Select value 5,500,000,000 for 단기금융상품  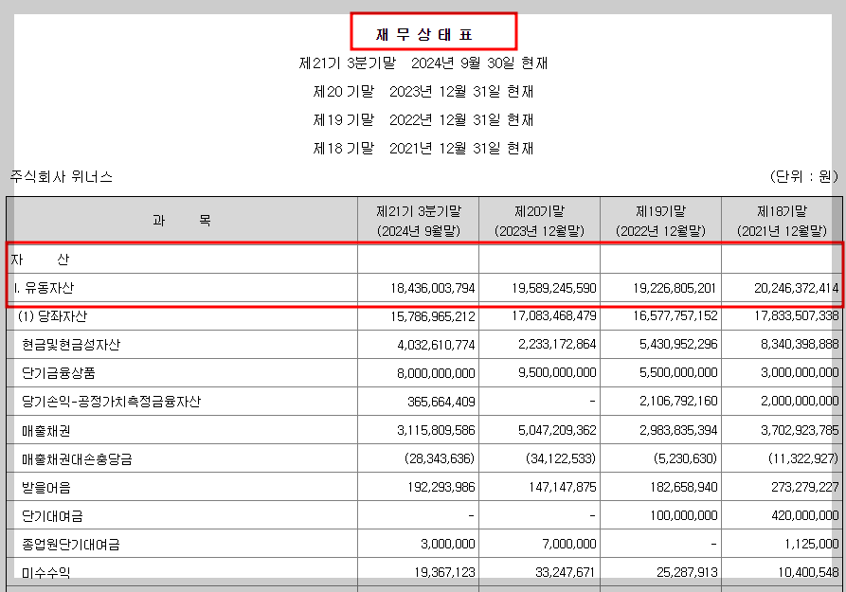pyautogui.click(x=678, y=372)
